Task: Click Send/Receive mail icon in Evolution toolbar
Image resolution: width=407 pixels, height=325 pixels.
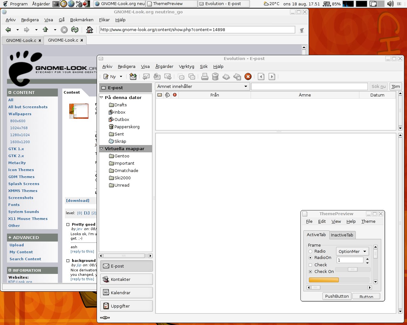Action: pos(133,76)
